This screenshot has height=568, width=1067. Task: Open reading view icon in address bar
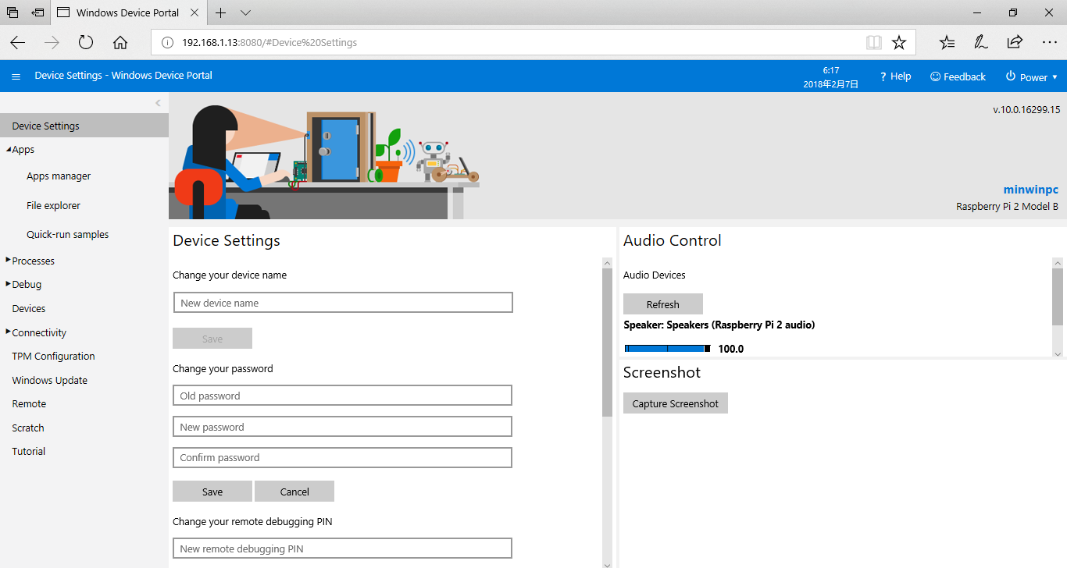(874, 42)
